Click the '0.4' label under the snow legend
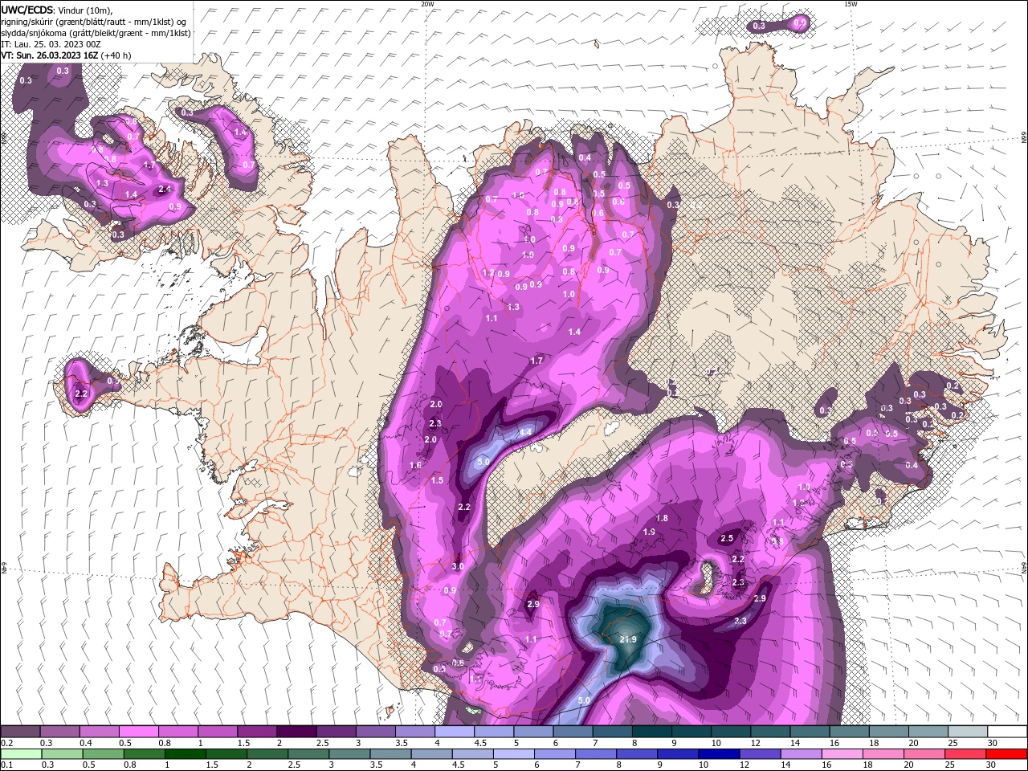The height and width of the screenshot is (771, 1028). 86,743
